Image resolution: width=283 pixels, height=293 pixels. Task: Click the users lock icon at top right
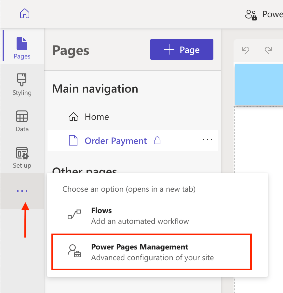pos(251,15)
